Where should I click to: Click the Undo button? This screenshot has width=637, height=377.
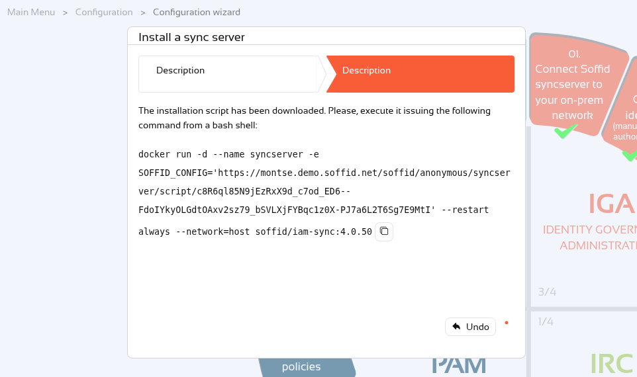[470, 327]
